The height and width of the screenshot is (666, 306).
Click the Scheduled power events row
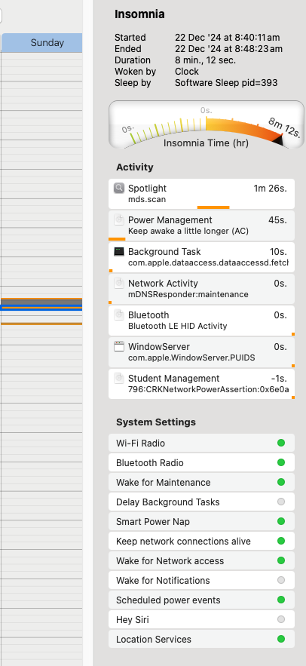coord(201,600)
